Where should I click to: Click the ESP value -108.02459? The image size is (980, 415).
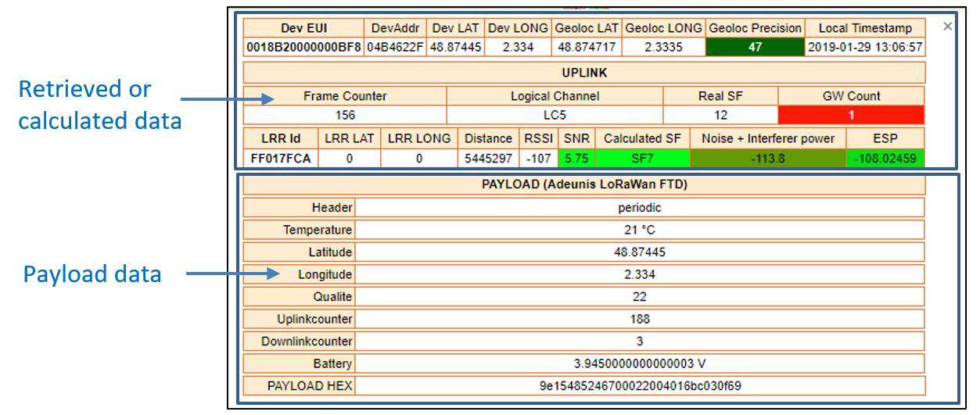885,159
